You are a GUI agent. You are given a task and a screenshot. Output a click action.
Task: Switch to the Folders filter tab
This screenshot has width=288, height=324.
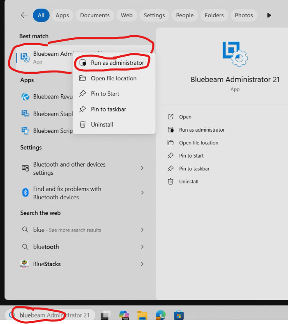214,15
